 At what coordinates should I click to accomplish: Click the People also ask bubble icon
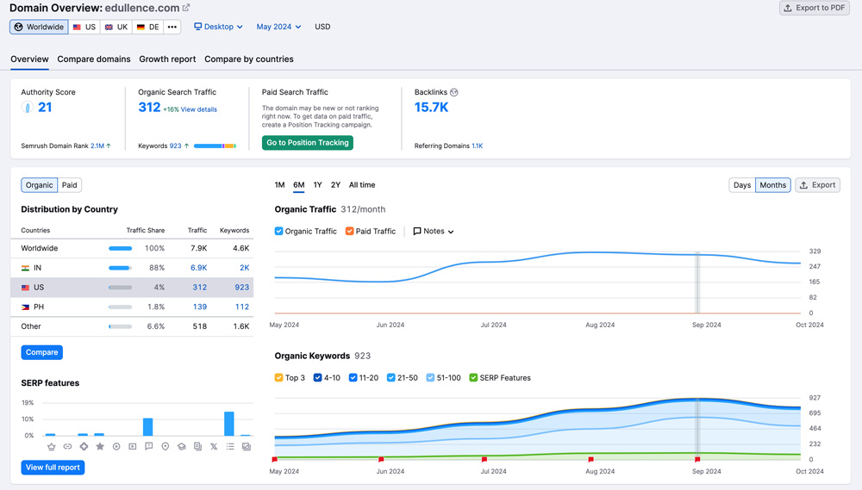149,447
